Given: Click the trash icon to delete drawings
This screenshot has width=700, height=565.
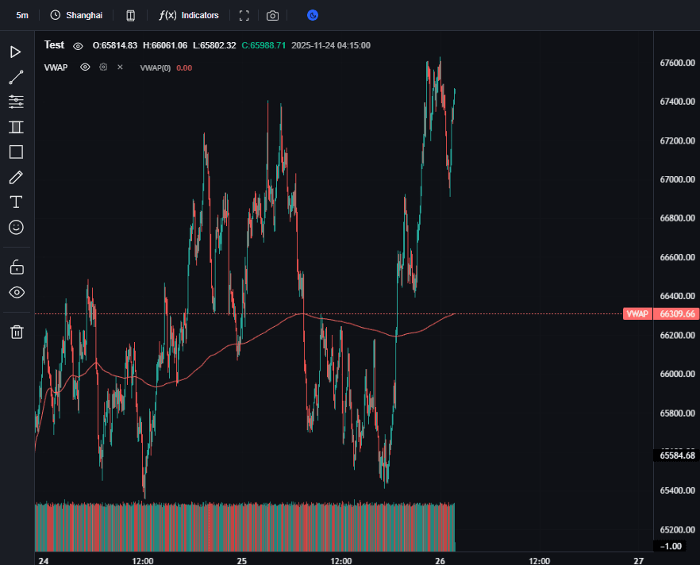Looking at the screenshot, I should tap(16, 332).
